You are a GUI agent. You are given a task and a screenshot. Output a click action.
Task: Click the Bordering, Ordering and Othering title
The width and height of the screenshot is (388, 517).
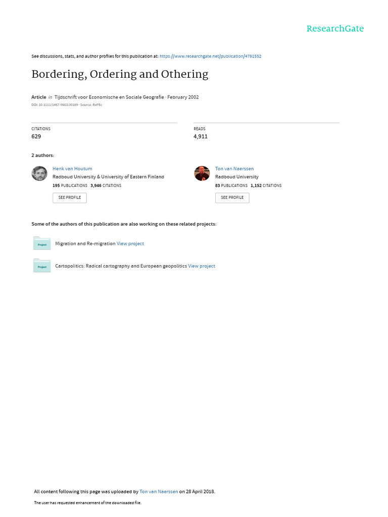pos(120,74)
